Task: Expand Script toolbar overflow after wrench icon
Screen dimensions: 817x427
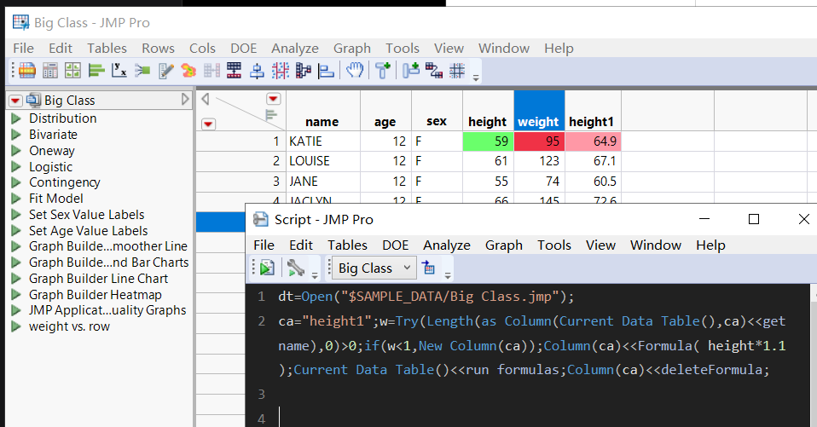Action: point(315,275)
